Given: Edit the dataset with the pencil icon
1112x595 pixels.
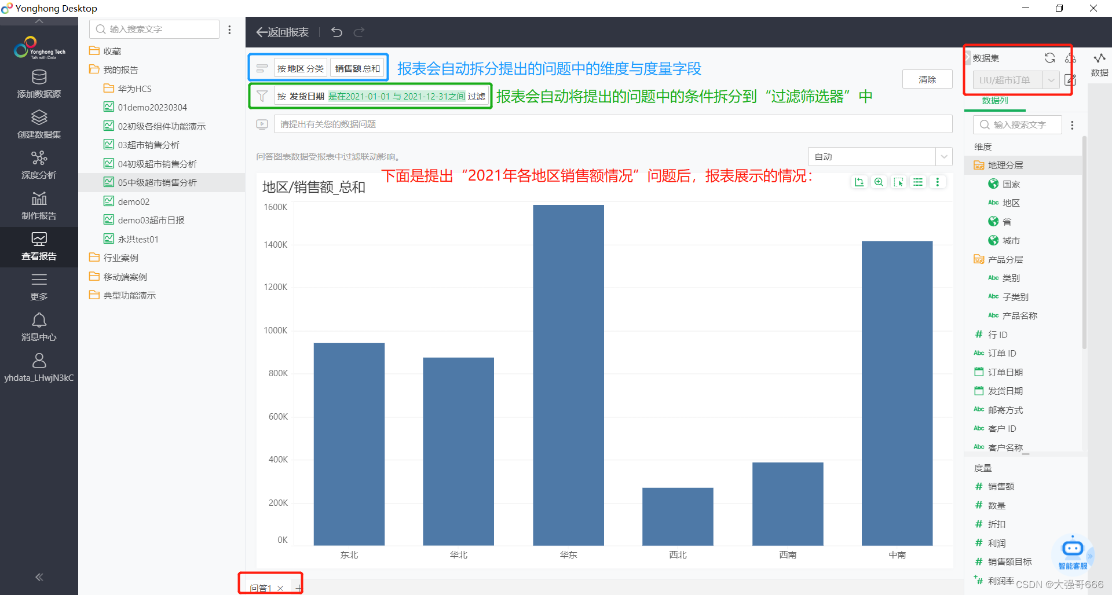Looking at the screenshot, I should point(1070,80).
